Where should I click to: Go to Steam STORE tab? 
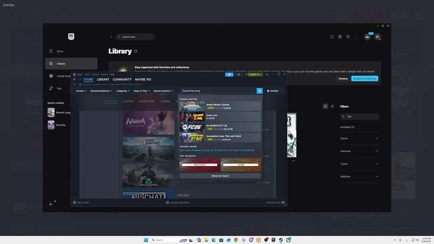coord(88,79)
